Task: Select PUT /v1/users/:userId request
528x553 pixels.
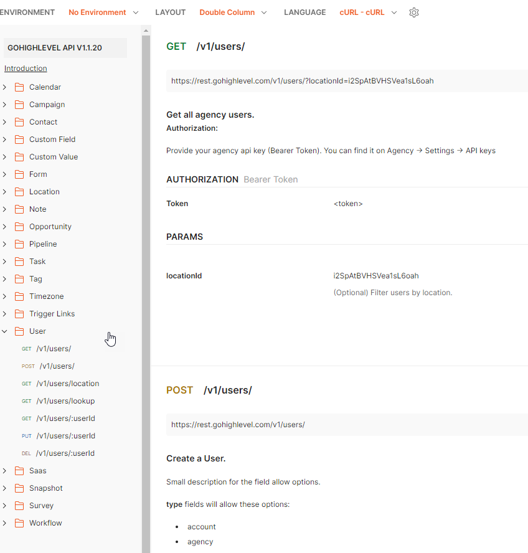Action: (x=58, y=436)
